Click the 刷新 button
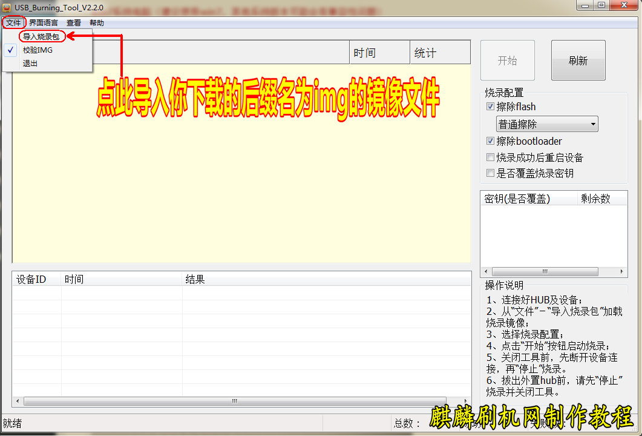This screenshot has width=642, height=436. [578, 61]
